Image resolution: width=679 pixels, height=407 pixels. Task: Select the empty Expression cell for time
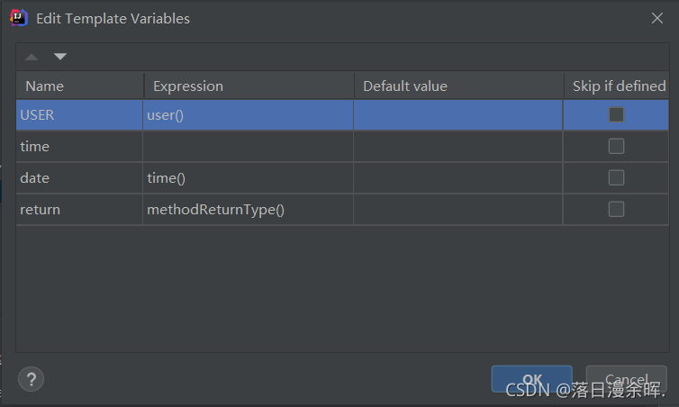(248, 146)
